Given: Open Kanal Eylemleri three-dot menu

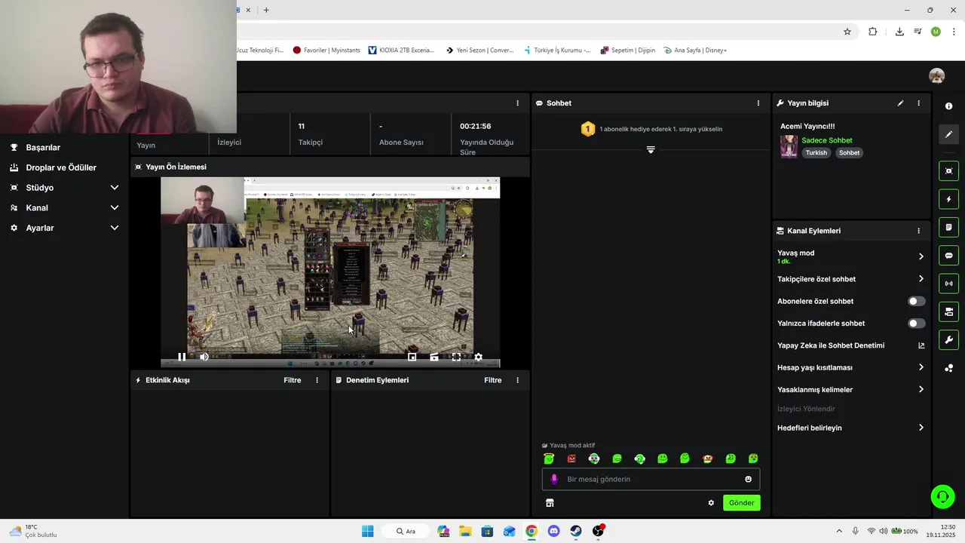Looking at the screenshot, I should (x=918, y=231).
